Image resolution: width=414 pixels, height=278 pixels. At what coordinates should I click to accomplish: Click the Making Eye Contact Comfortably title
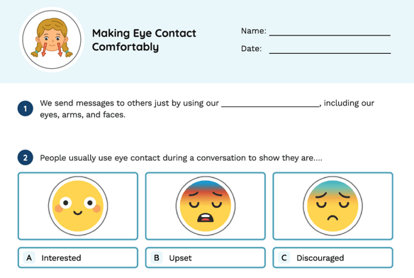(x=144, y=40)
